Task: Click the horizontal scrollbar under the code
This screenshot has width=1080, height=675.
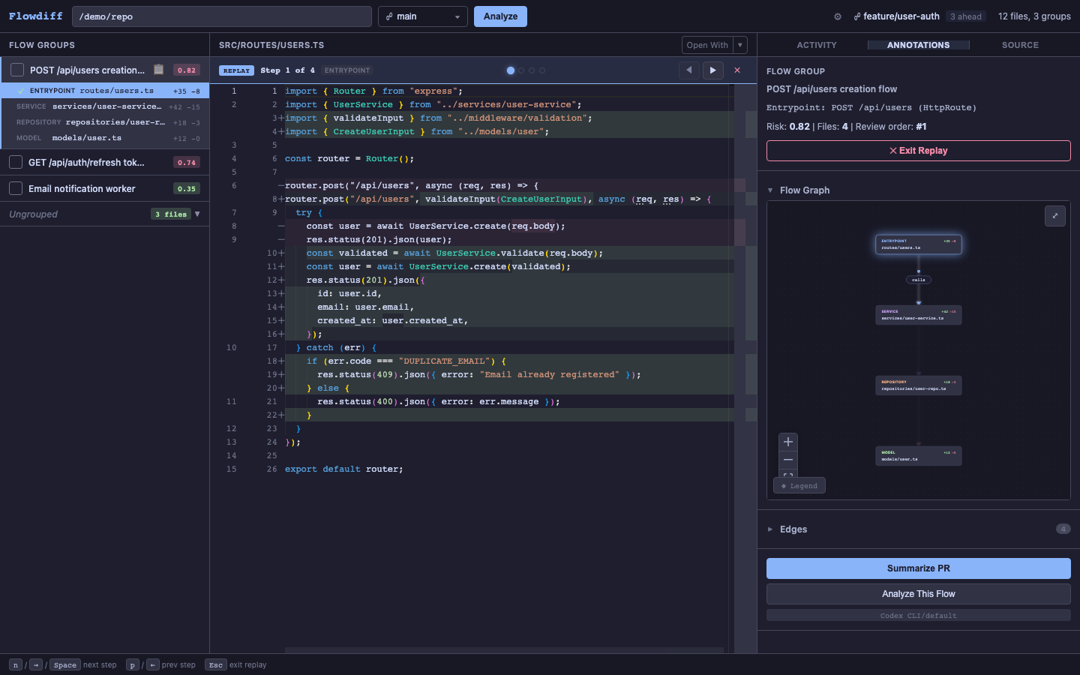Action: point(504,649)
